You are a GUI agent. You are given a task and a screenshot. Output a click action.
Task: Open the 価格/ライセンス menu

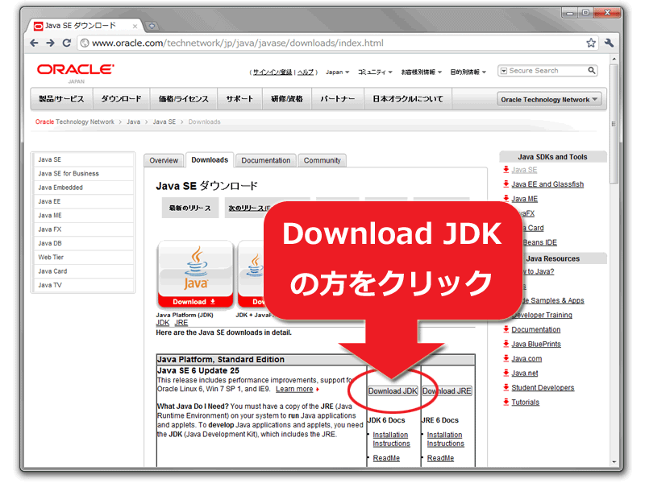184,99
